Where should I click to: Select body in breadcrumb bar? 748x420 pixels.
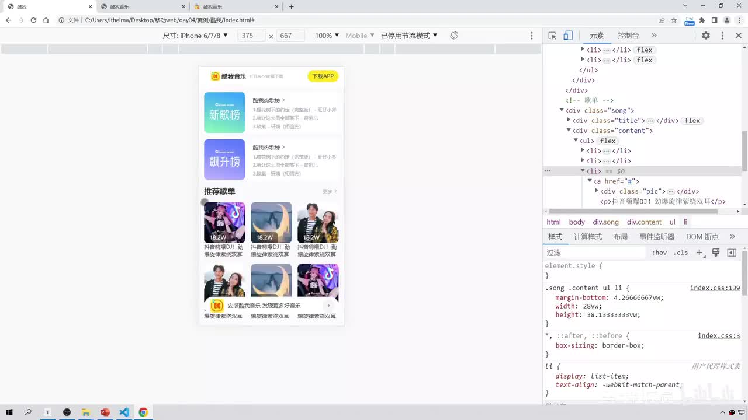[x=577, y=222]
